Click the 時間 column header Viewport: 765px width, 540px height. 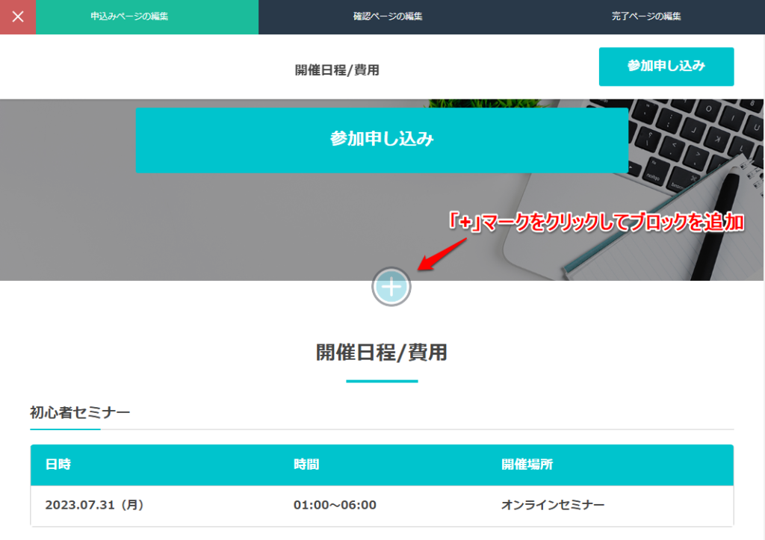coord(306,464)
